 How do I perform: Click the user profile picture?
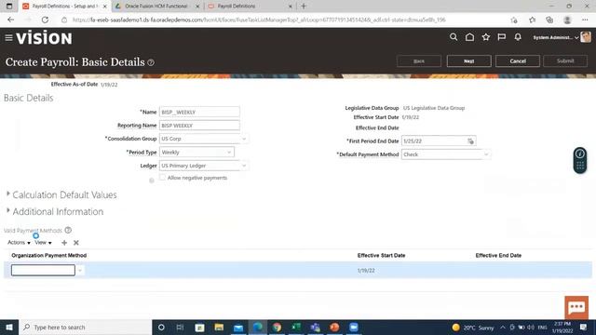[586, 37]
